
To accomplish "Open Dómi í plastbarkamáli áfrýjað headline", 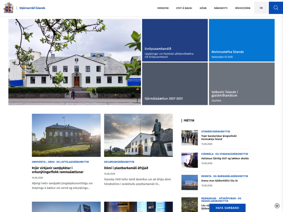I will coord(126,168).
